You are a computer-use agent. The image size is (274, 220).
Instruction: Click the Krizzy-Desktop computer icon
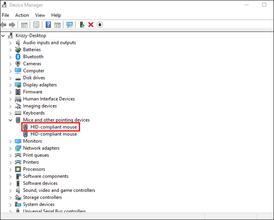(x=10, y=36)
